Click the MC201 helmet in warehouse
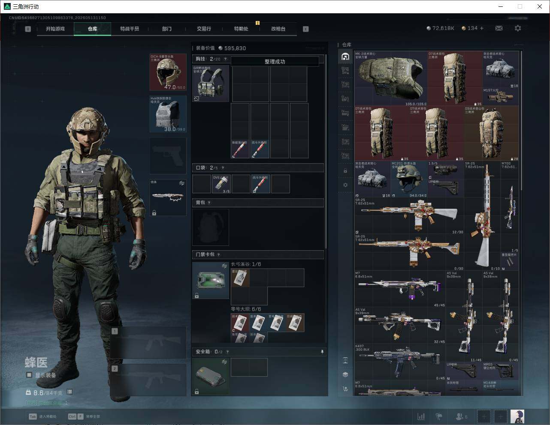 click(x=409, y=180)
